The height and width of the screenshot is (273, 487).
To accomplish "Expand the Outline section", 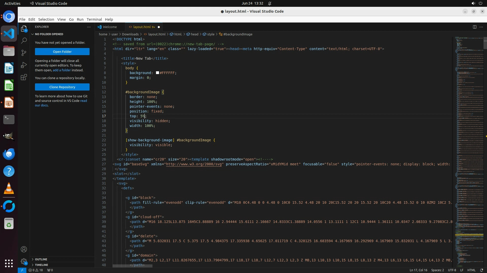I will point(41,259).
